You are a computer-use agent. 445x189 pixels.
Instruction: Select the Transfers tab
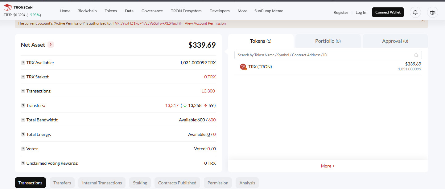(x=62, y=183)
